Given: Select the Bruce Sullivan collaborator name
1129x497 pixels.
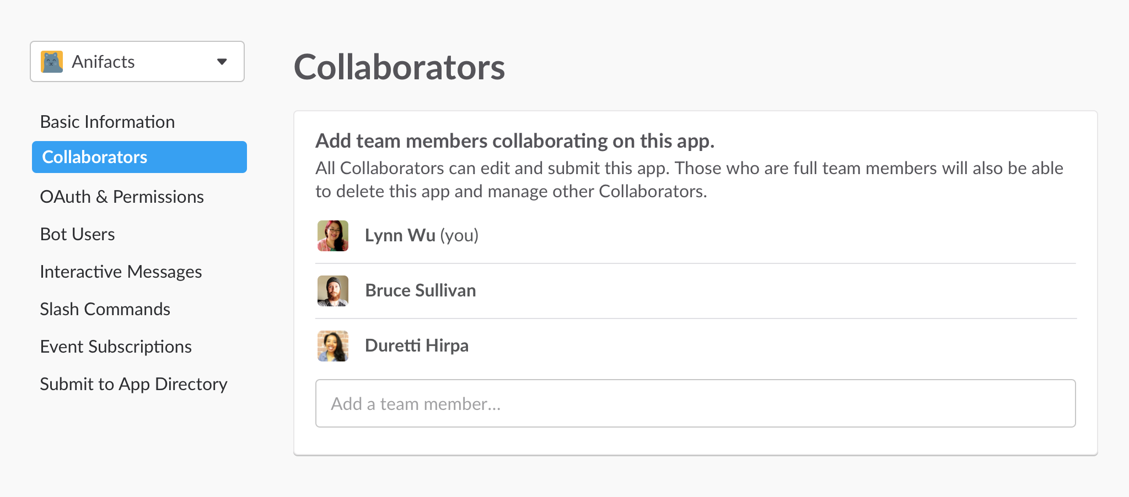Looking at the screenshot, I should 421,290.
